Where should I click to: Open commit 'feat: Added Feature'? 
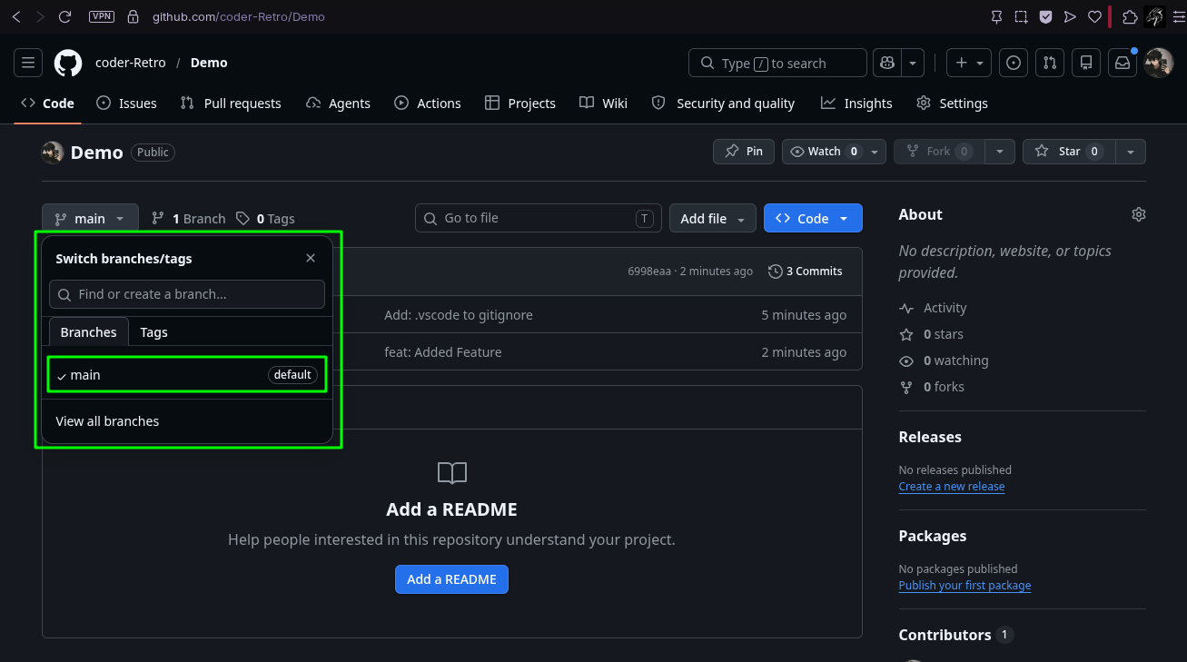tap(443, 352)
